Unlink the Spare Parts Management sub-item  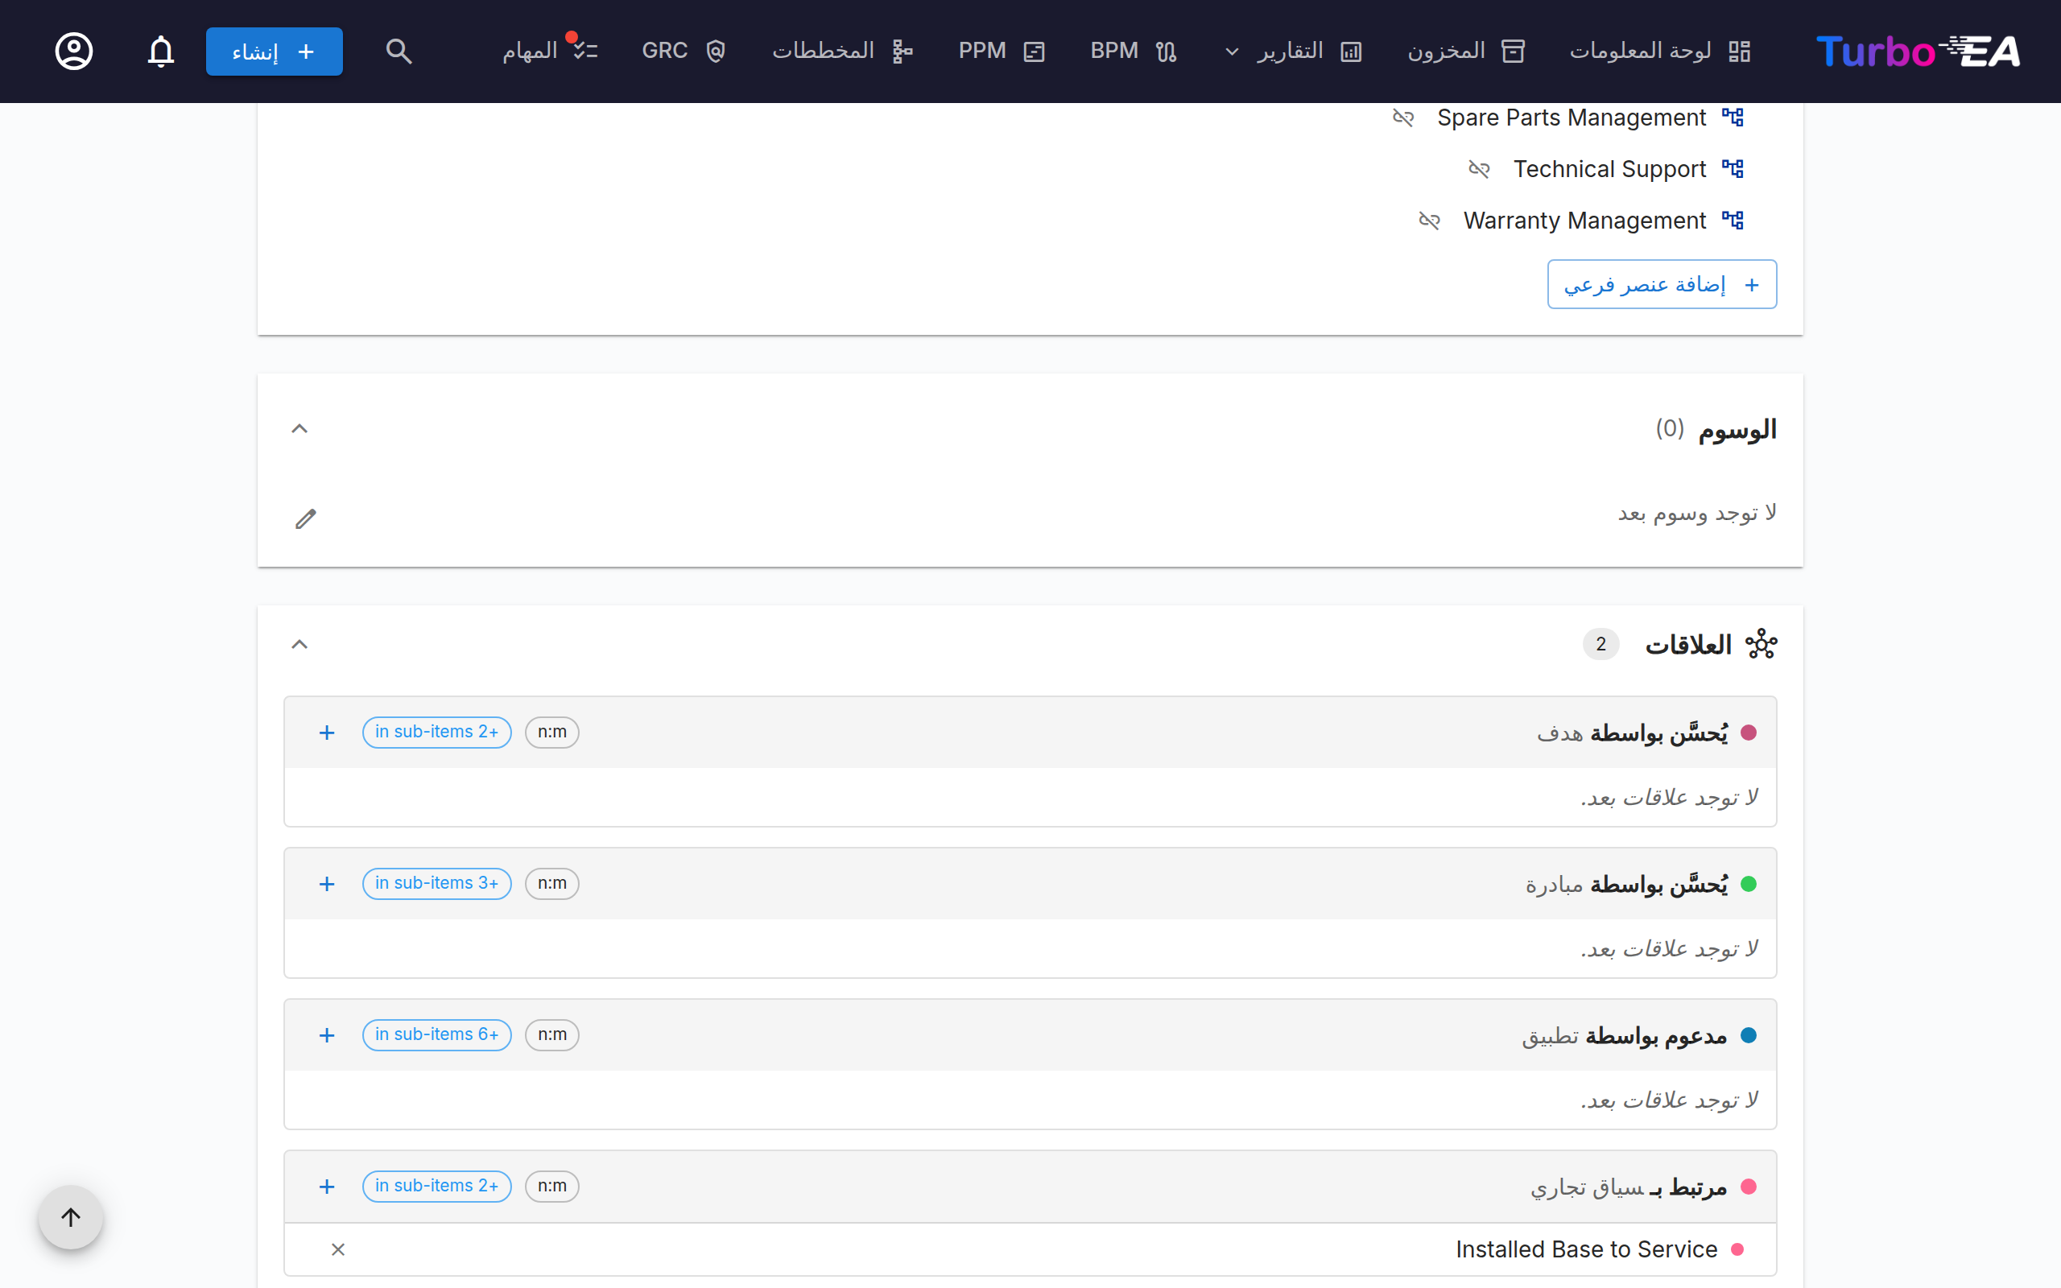click(1403, 118)
